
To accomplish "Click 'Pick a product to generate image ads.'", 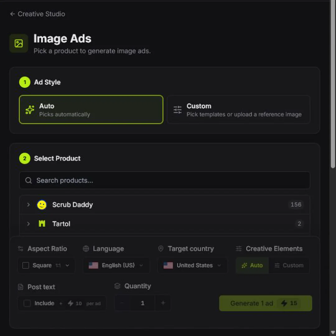I will click(92, 51).
